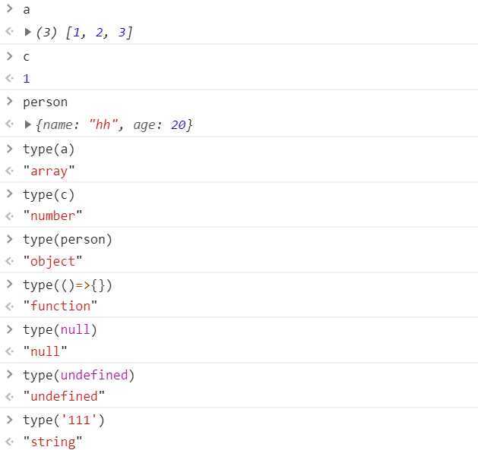Click the "function" output value
This screenshot has height=450, width=478.
click(x=60, y=306)
